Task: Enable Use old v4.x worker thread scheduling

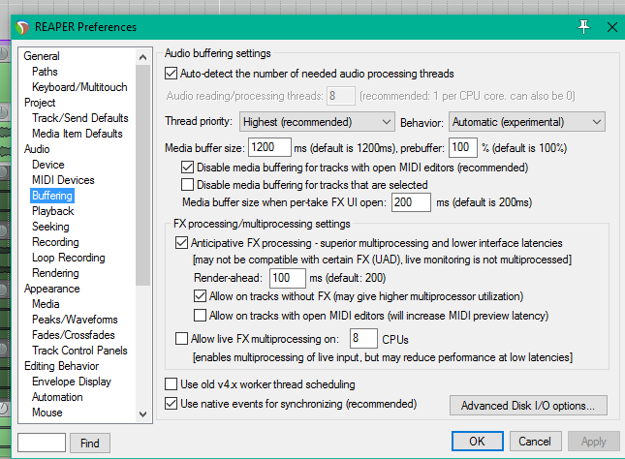Action: pyautogui.click(x=171, y=384)
